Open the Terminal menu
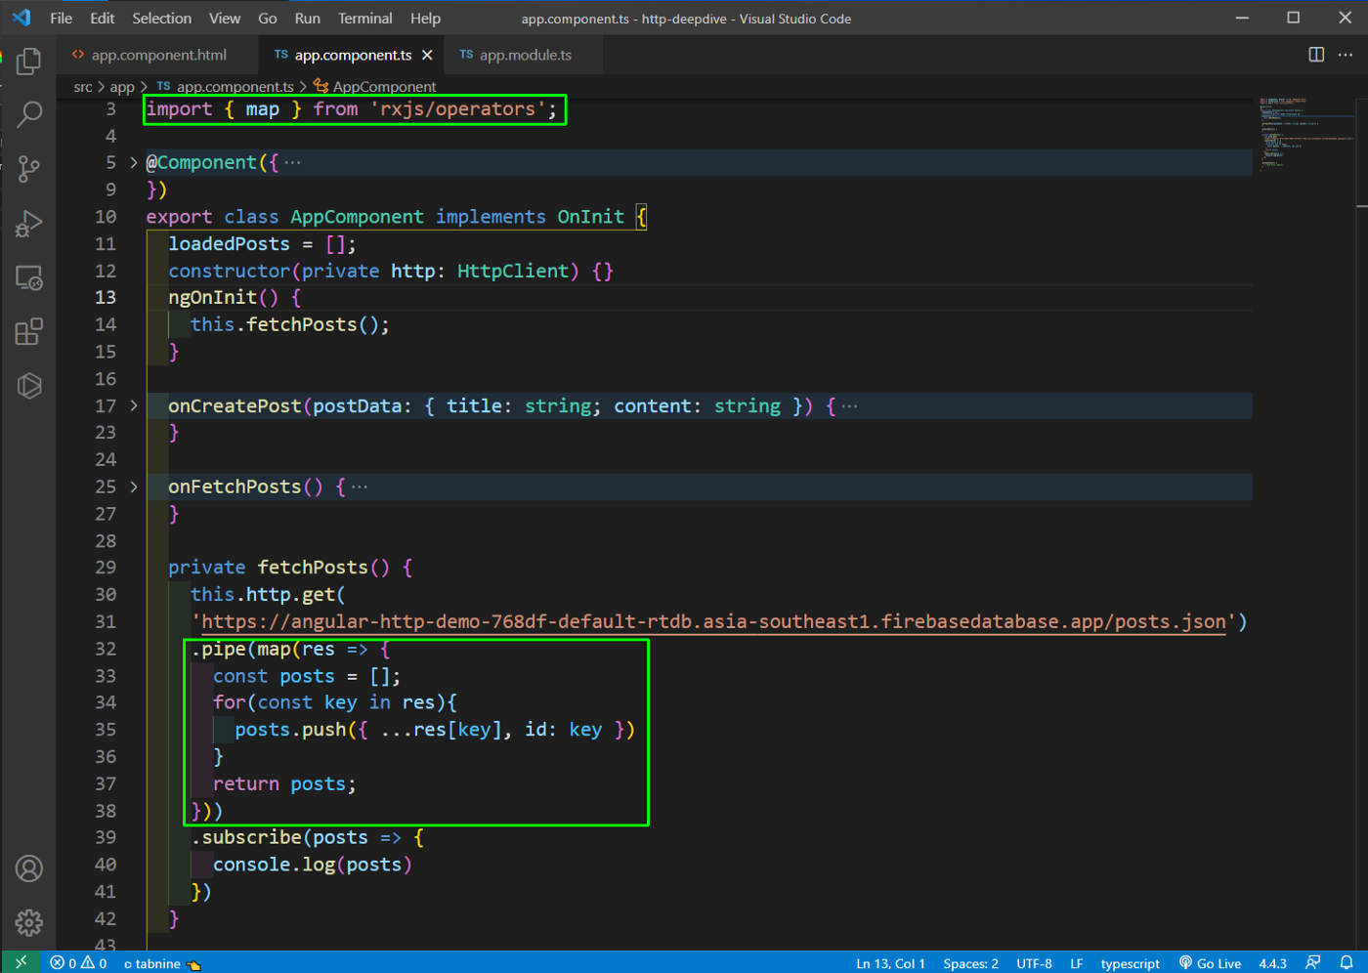This screenshot has height=973, width=1368. (364, 18)
